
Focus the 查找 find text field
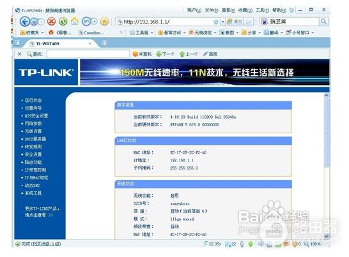pyautogui.click(x=88, y=54)
